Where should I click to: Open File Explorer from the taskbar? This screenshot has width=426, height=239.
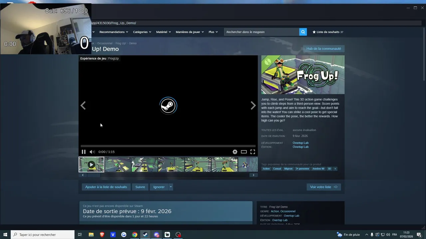(x=91, y=235)
